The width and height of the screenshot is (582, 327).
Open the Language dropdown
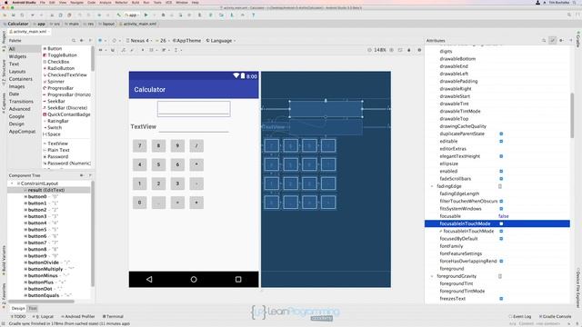click(x=221, y=40)
